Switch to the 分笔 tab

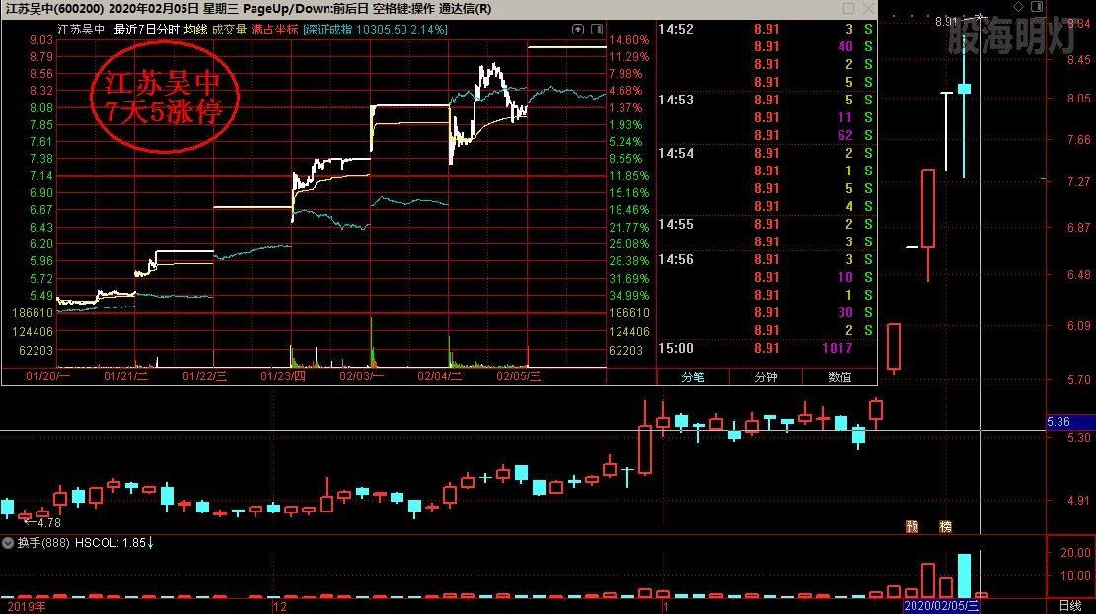click(x=693, y=377)
